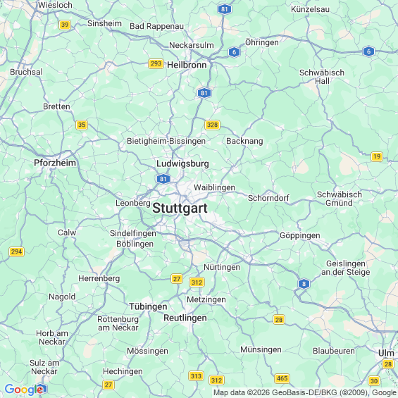Image resolution: width=398 pixels, height=398 pixels.
Task: Click the 294 road shield below Calw
Action: pyautogui.click(x=16, y=251)
